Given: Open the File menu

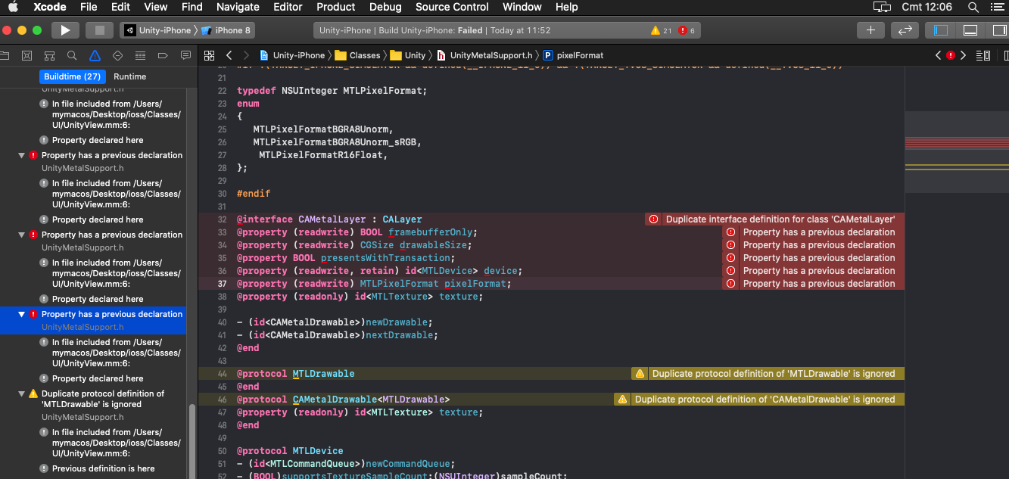Looking at the screenshot, I should coord(89,7).
